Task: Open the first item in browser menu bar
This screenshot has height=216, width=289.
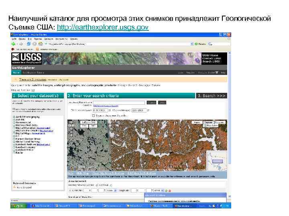Action: [14, 39]
